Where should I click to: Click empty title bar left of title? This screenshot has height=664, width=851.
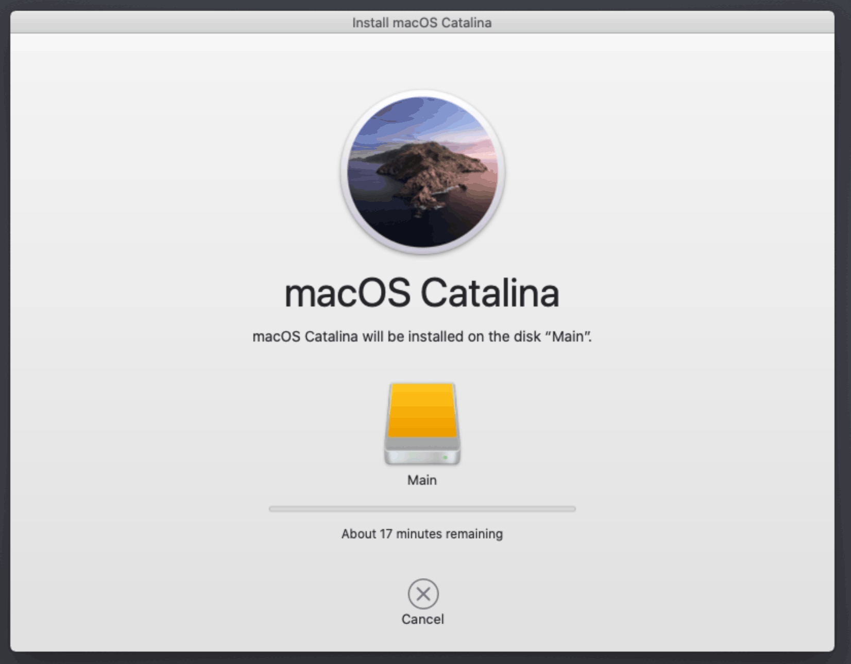pos(155,23)
